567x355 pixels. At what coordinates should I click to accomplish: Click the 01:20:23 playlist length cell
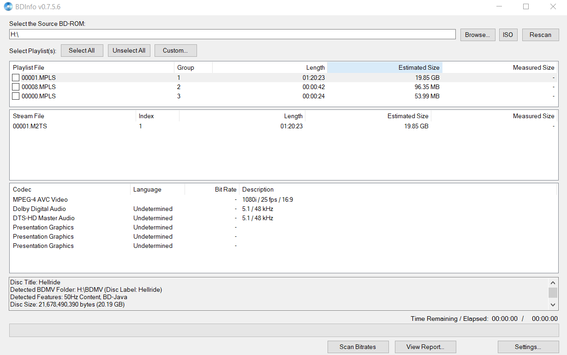(x=314, y=78)
